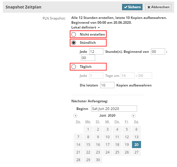Select June 15 in the calendar
This screenshot has width=177, height=167.
88,144
